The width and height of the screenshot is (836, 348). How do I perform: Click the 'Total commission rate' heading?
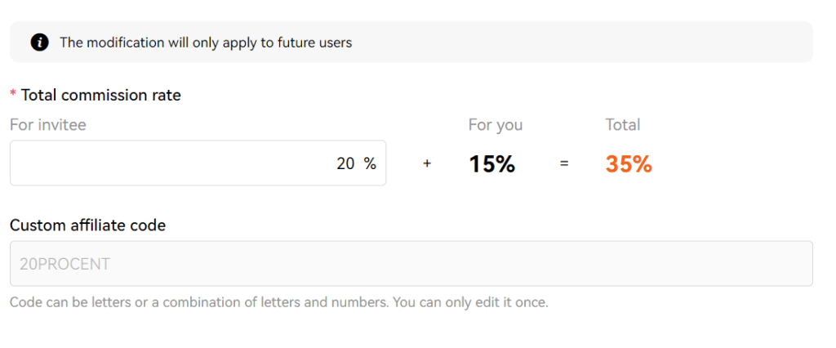100,95
